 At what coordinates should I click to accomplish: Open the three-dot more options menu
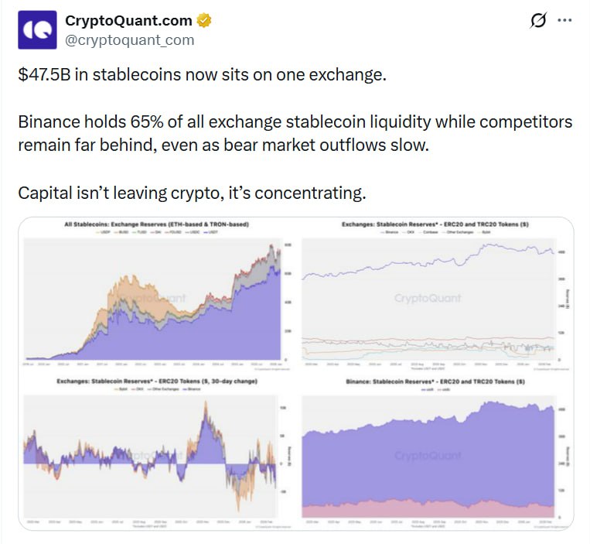click(564, 21)
